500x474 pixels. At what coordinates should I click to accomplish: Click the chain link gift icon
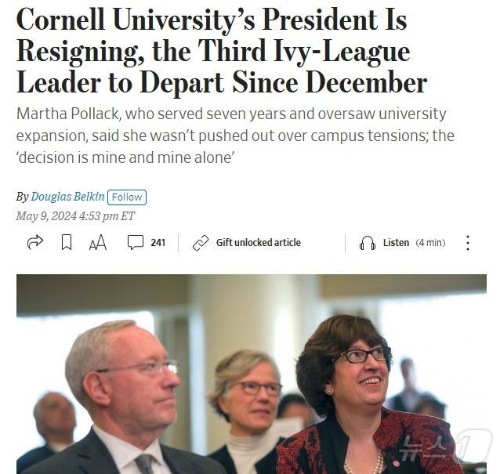201,243
